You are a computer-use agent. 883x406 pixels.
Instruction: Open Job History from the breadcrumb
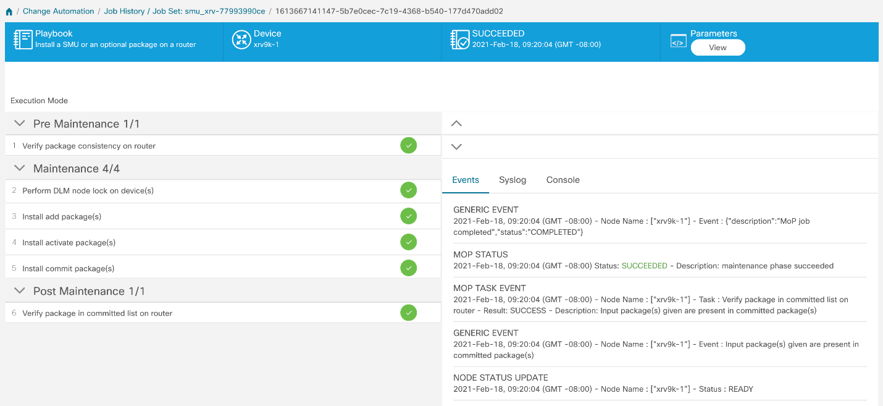click(x=123, y=11)
